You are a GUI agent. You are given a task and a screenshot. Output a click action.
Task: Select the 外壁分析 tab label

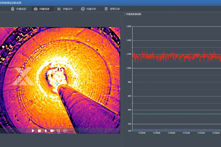[x=68, y=9]
